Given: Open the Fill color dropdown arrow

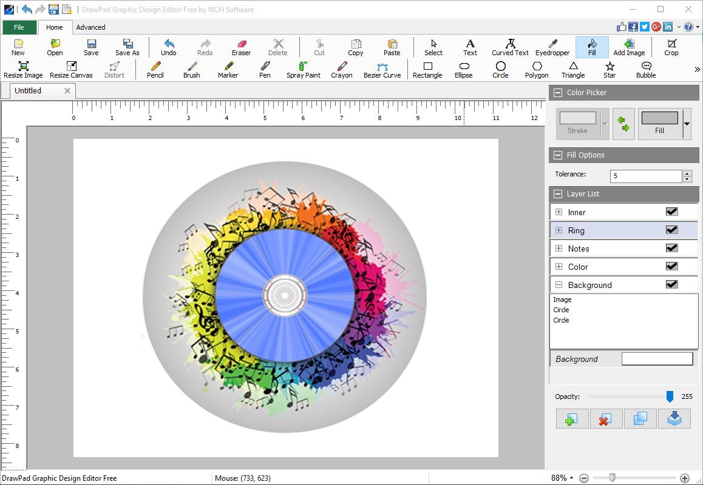Looking at the screenshot, I should pyautogui.click(x=687, y=124).
